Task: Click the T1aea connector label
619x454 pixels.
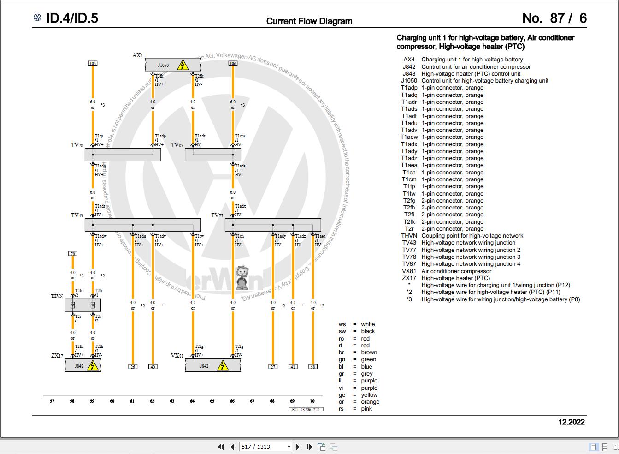Action: click(x=321, y=236)
